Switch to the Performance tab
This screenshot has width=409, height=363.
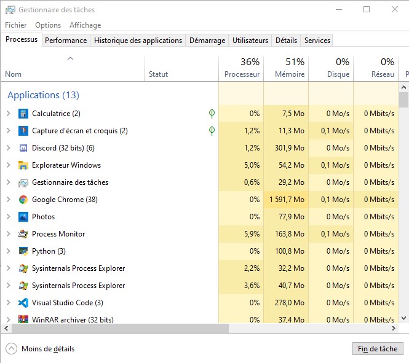[x=66, y=41]
